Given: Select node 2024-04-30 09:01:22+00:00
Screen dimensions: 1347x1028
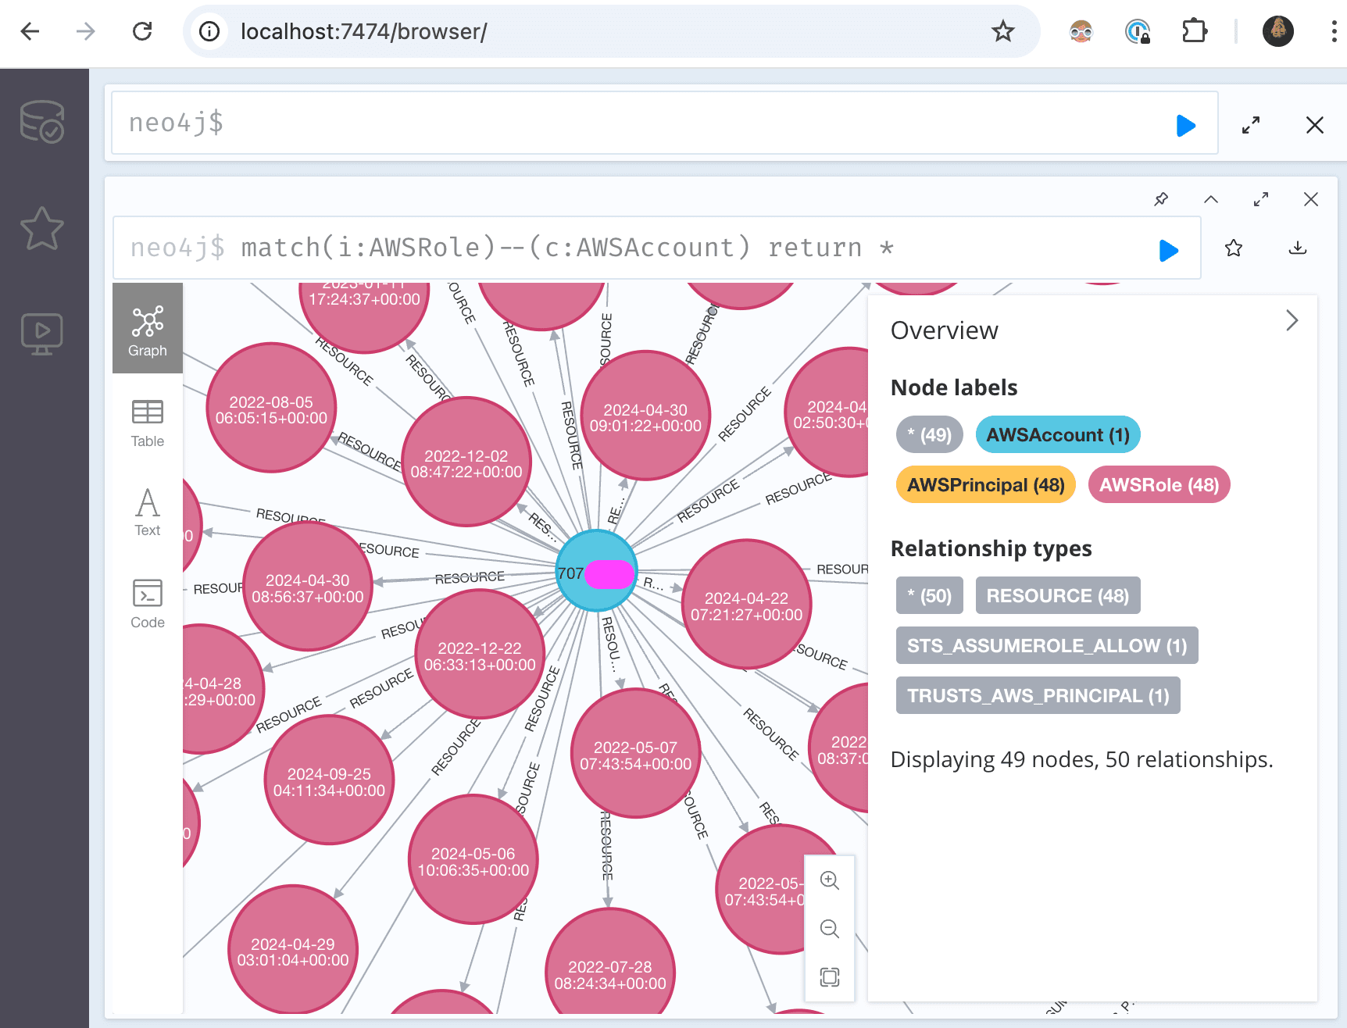Looking at the screenshot, I should click(645, 416).
